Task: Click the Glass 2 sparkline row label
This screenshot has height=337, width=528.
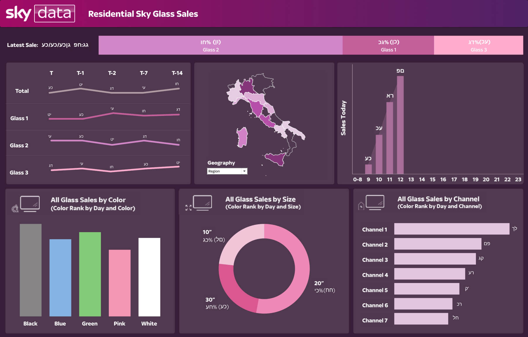Action: pos(19,145)
